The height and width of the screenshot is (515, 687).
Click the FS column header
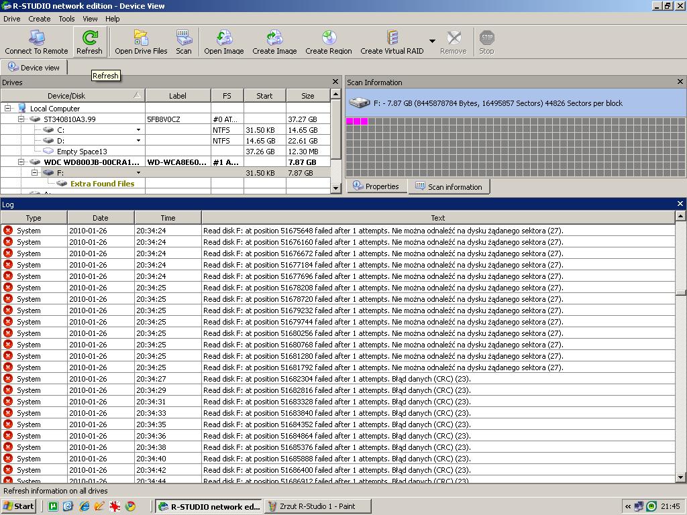pyautogui.click(x=227, y=95)
